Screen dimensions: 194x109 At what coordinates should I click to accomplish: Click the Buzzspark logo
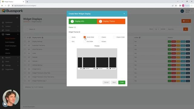coord(12,11)
